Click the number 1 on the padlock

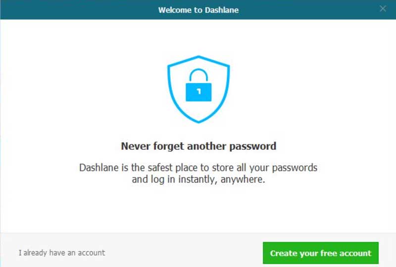198,92
